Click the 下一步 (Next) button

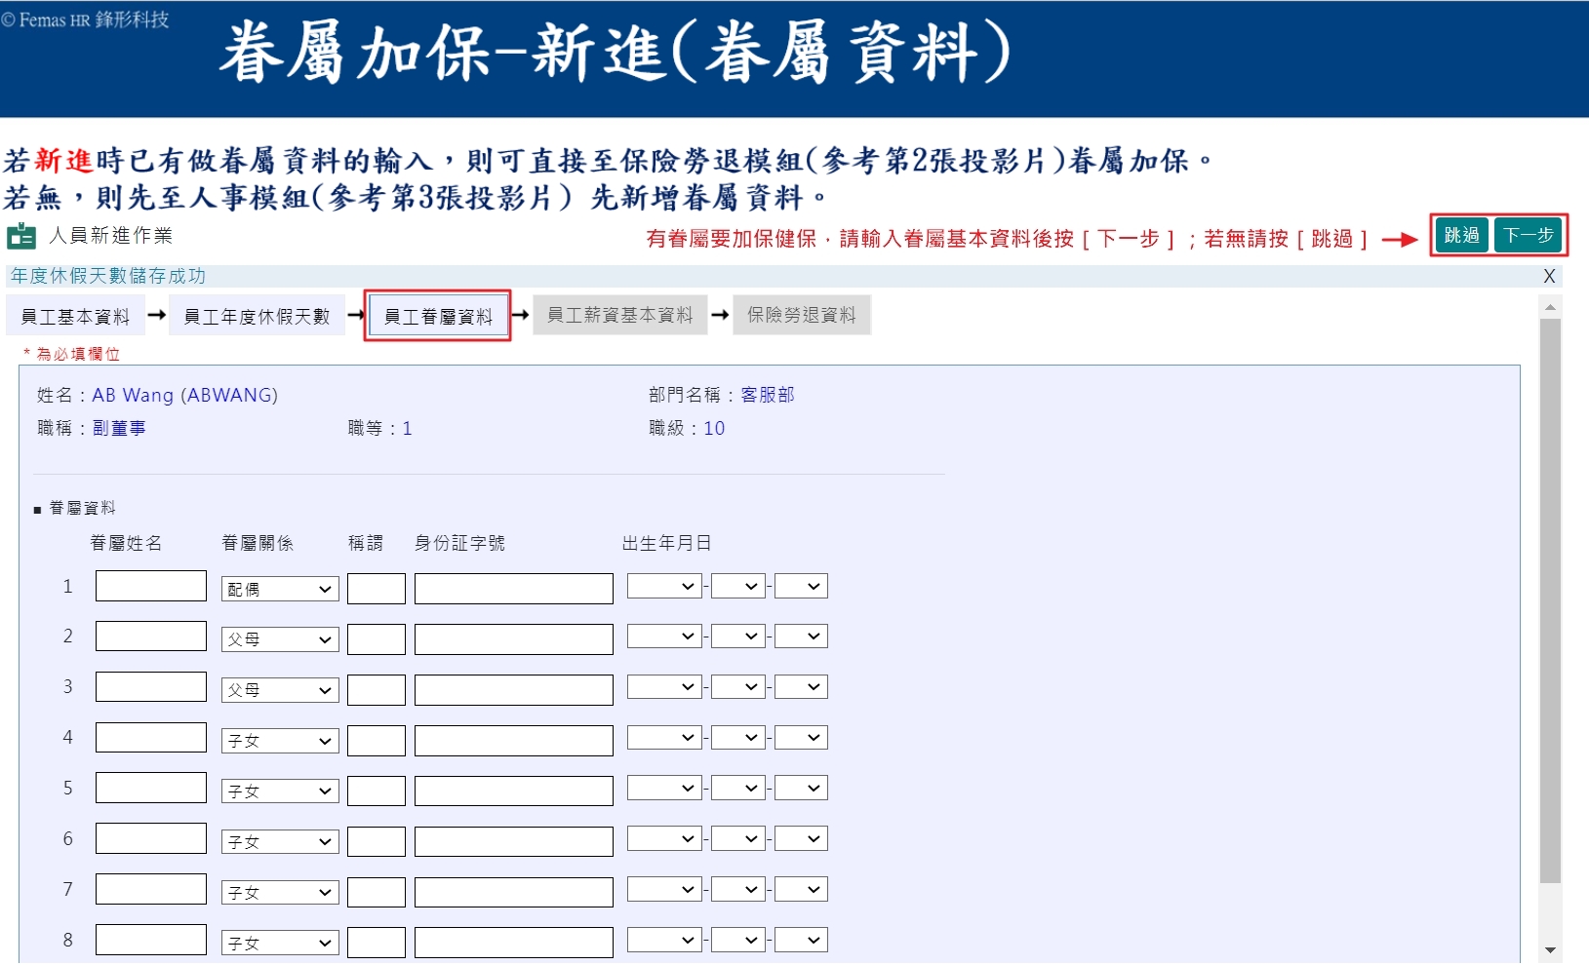(1528, 234)
